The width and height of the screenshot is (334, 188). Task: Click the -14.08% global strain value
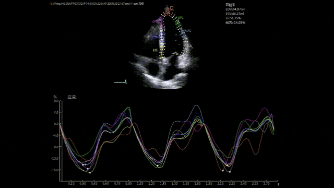click(x=235, y=22)
